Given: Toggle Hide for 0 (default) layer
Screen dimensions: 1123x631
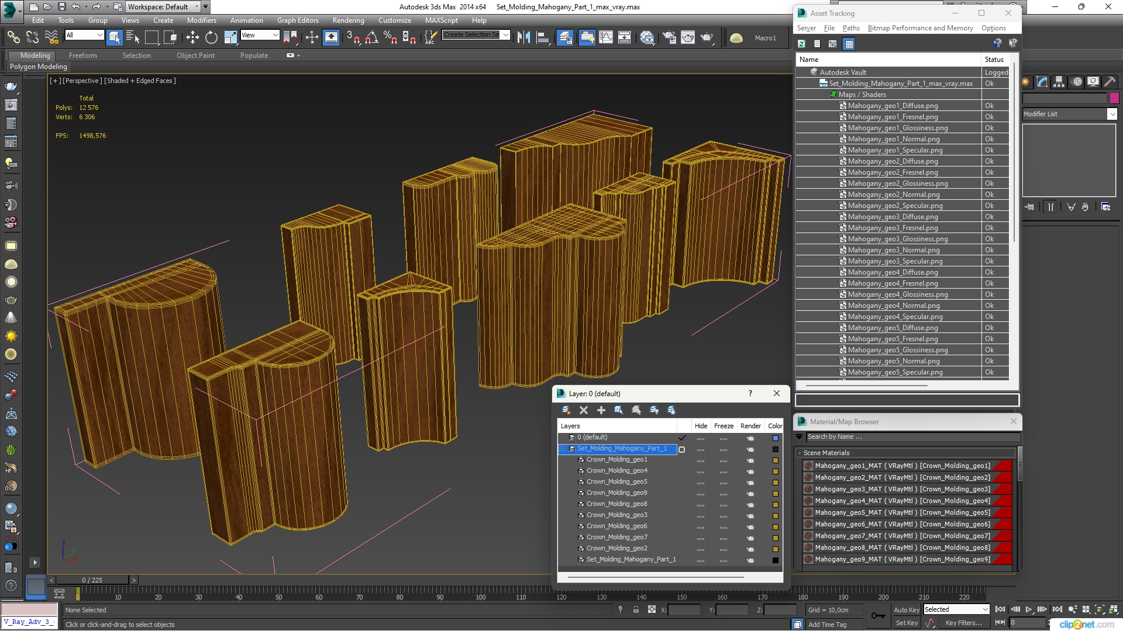Looking at the screenshot, I should (700, 438).
